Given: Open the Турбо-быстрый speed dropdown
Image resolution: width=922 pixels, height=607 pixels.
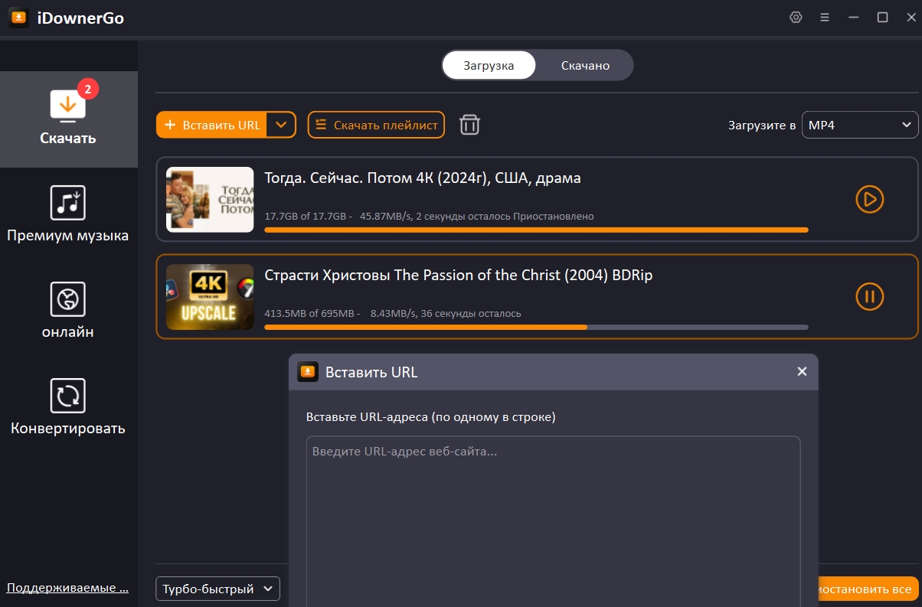Looking at the screenshot, I should click(217, 589).
